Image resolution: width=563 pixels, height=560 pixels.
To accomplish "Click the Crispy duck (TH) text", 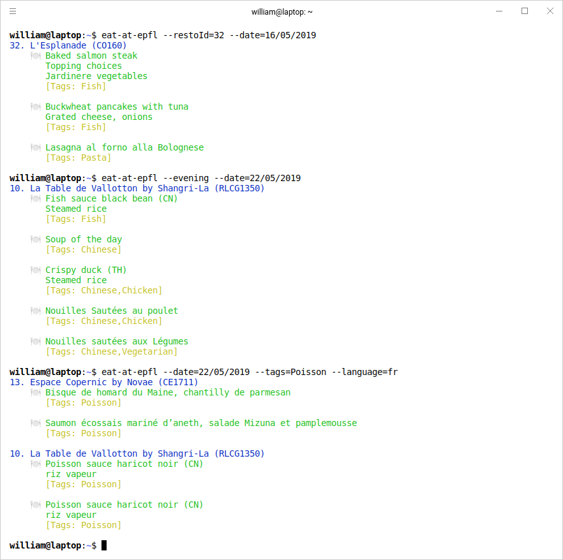I will [x=86, y=270].
